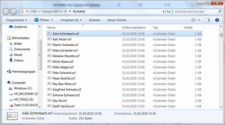The height and width of the screenshot is (125, 225).
Task: Expand the address bar history dropdown
Action: pos(164,12)
